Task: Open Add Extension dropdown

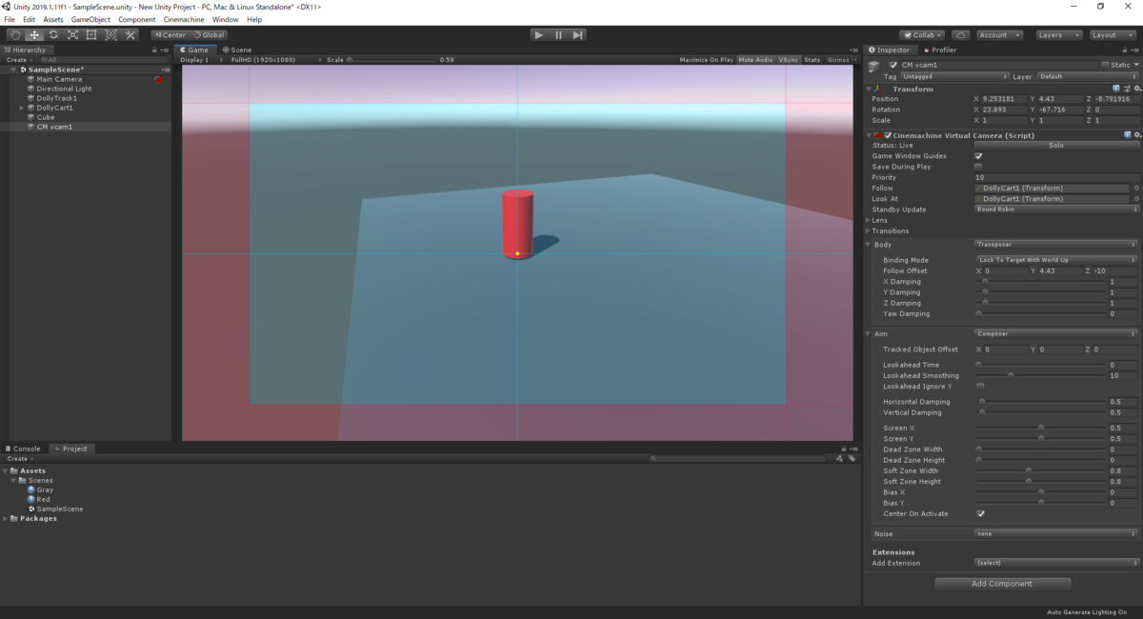Action: [1055, 563]
